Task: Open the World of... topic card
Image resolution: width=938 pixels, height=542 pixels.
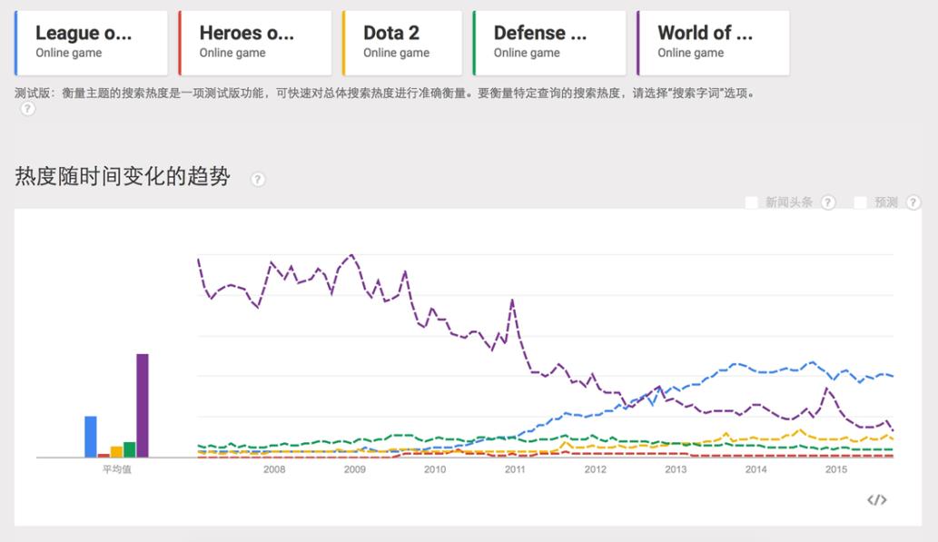Action: (x=712, y=42)
